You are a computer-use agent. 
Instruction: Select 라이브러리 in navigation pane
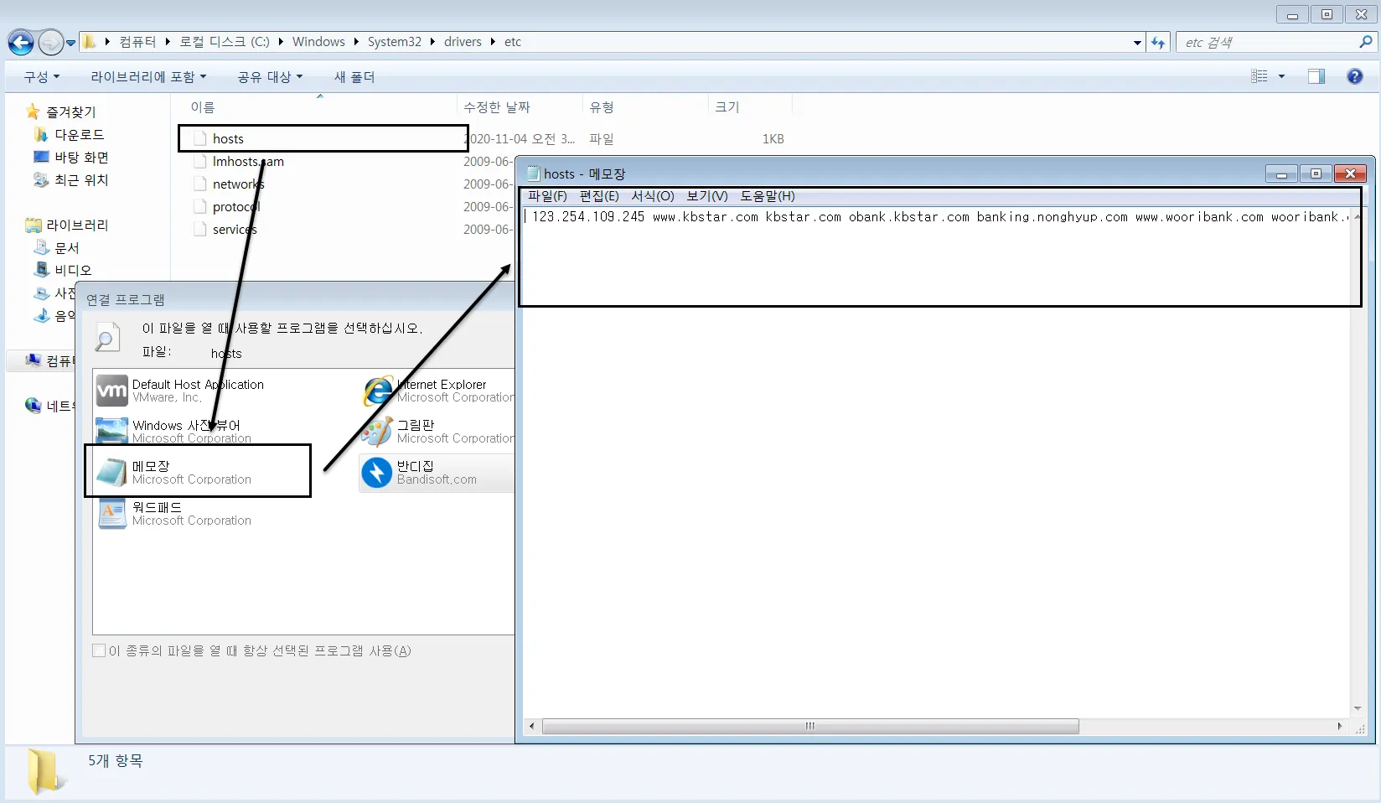(x=77, y=225)
